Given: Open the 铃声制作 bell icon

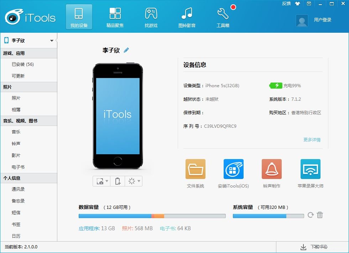Looking at the screenshot, I should [x=271, y=169].
